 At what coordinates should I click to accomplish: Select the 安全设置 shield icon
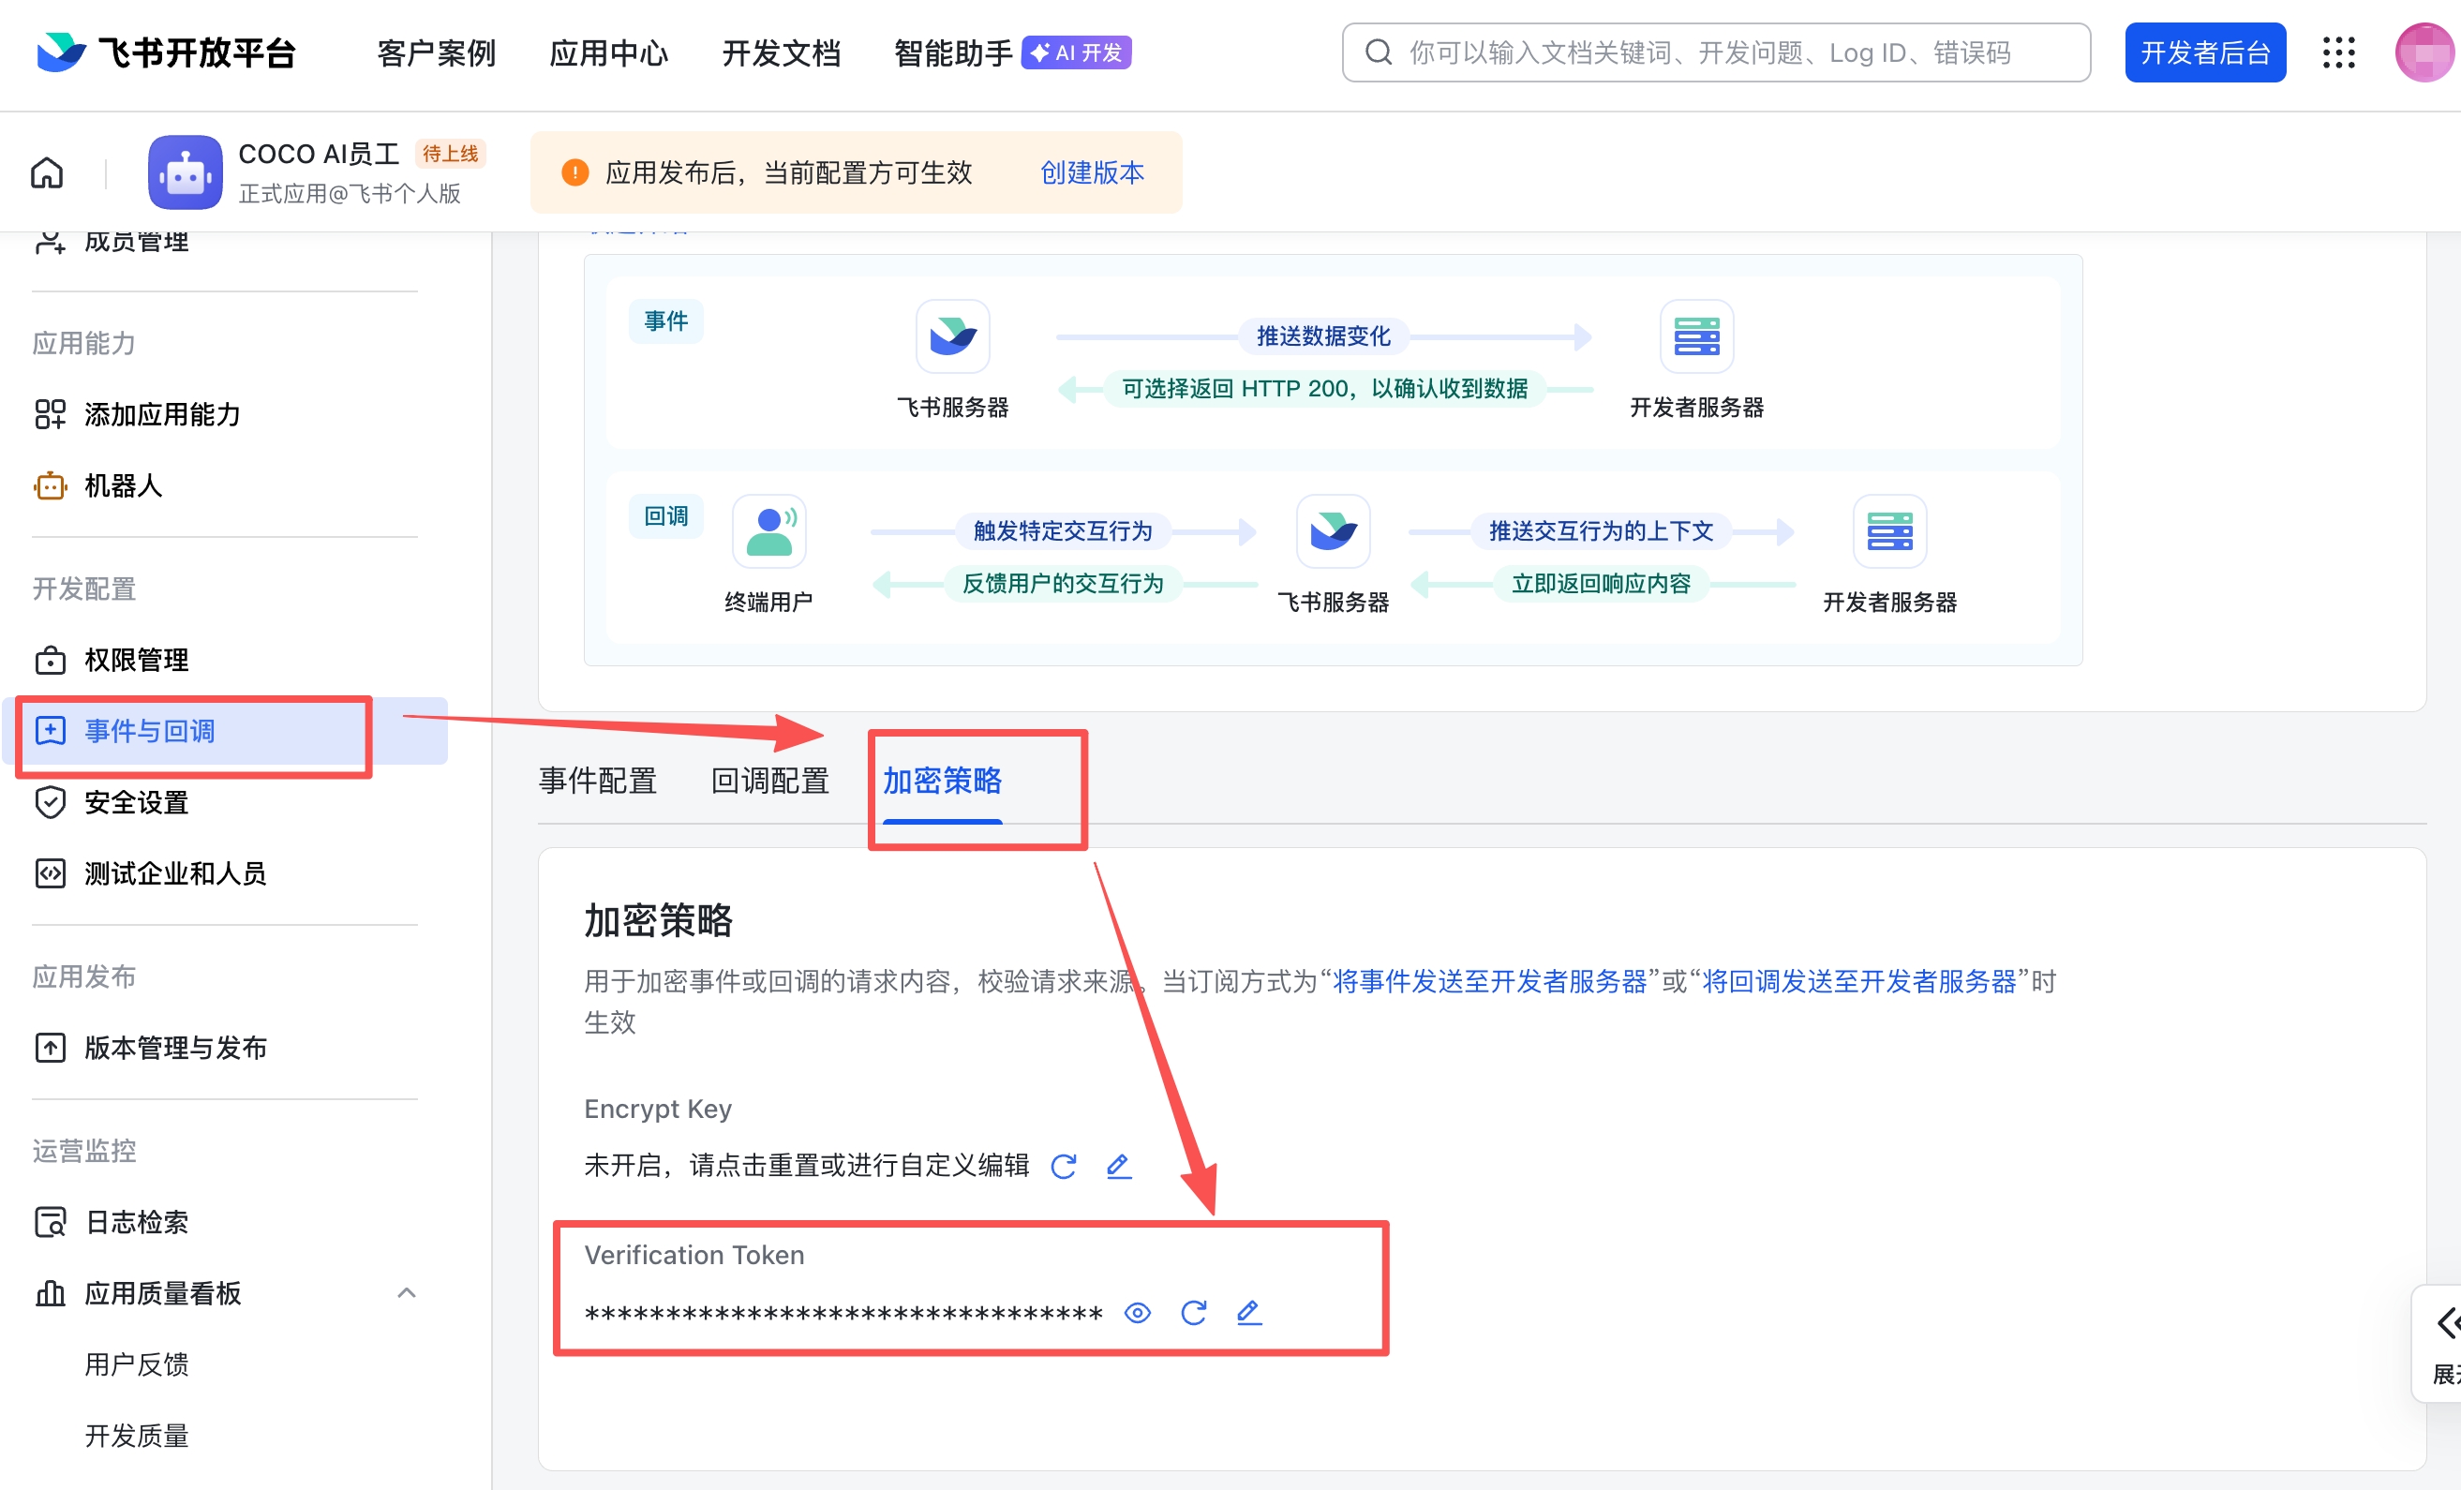(x=50, y=802)
